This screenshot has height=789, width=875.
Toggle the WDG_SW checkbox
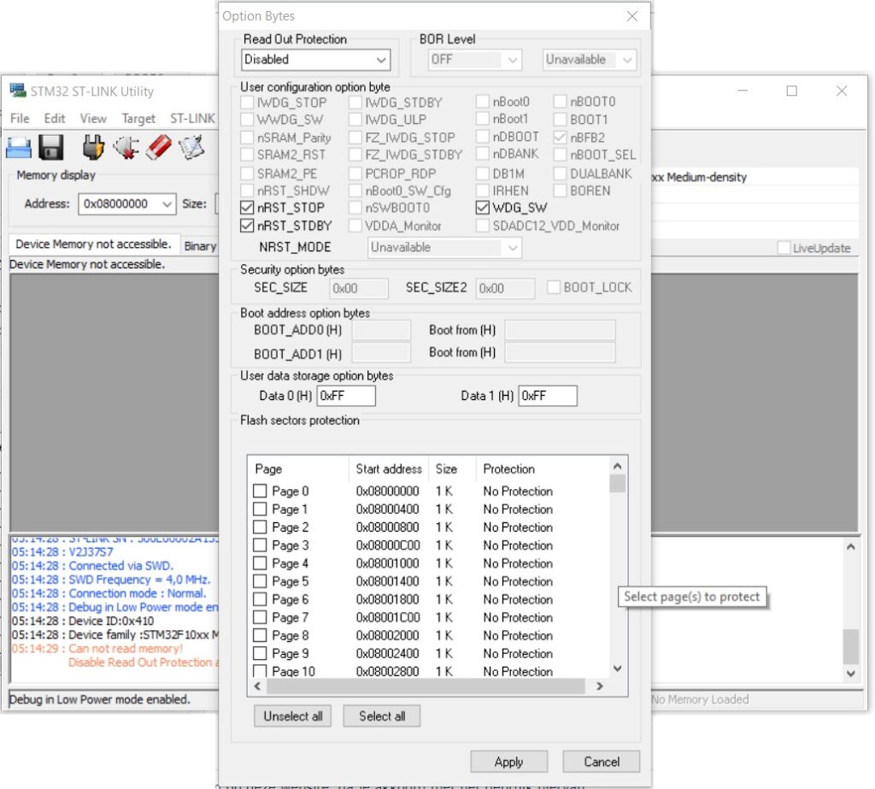click(x=483, y=208)
